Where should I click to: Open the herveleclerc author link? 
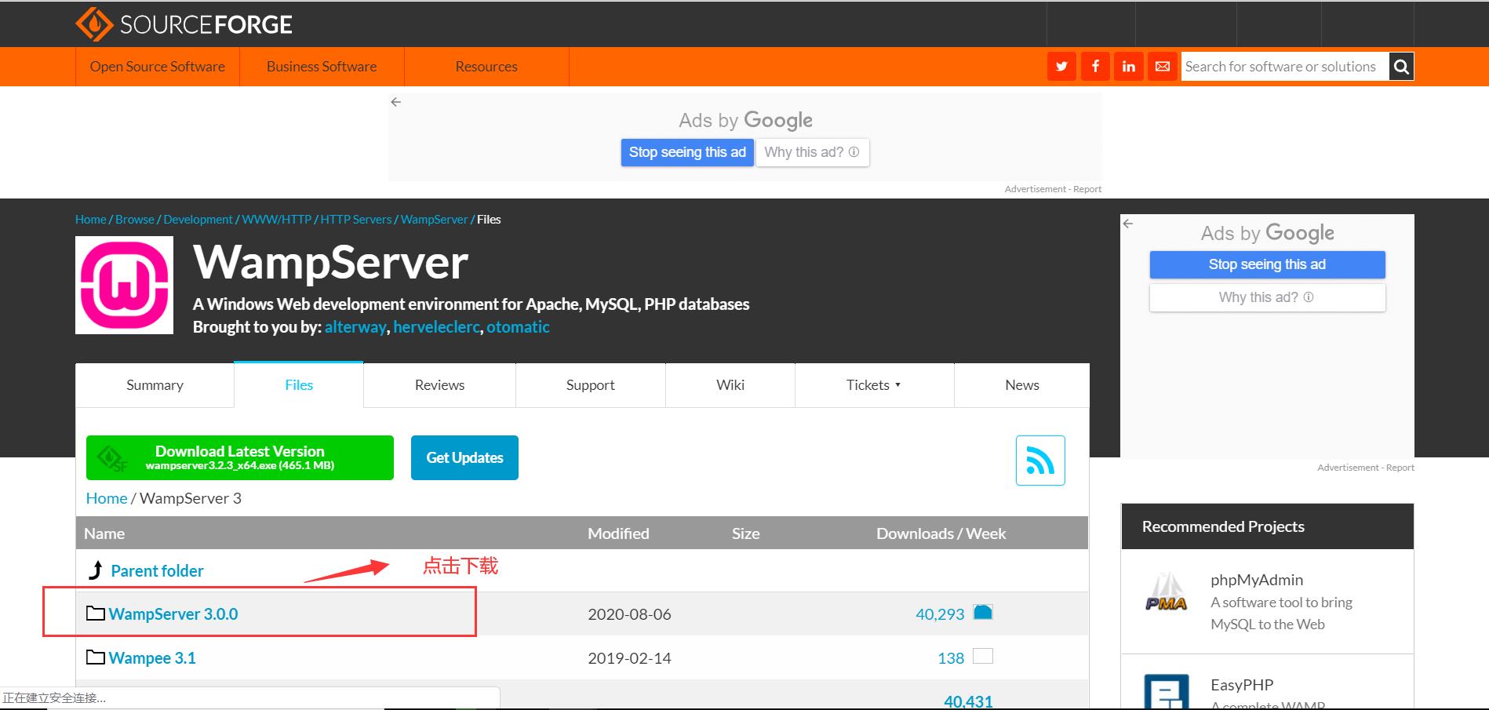tap(436, 327)
